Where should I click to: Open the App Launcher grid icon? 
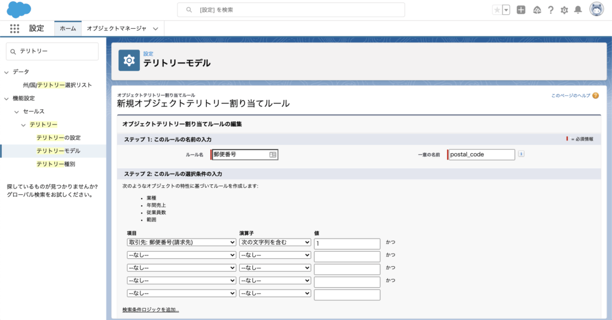15,29
